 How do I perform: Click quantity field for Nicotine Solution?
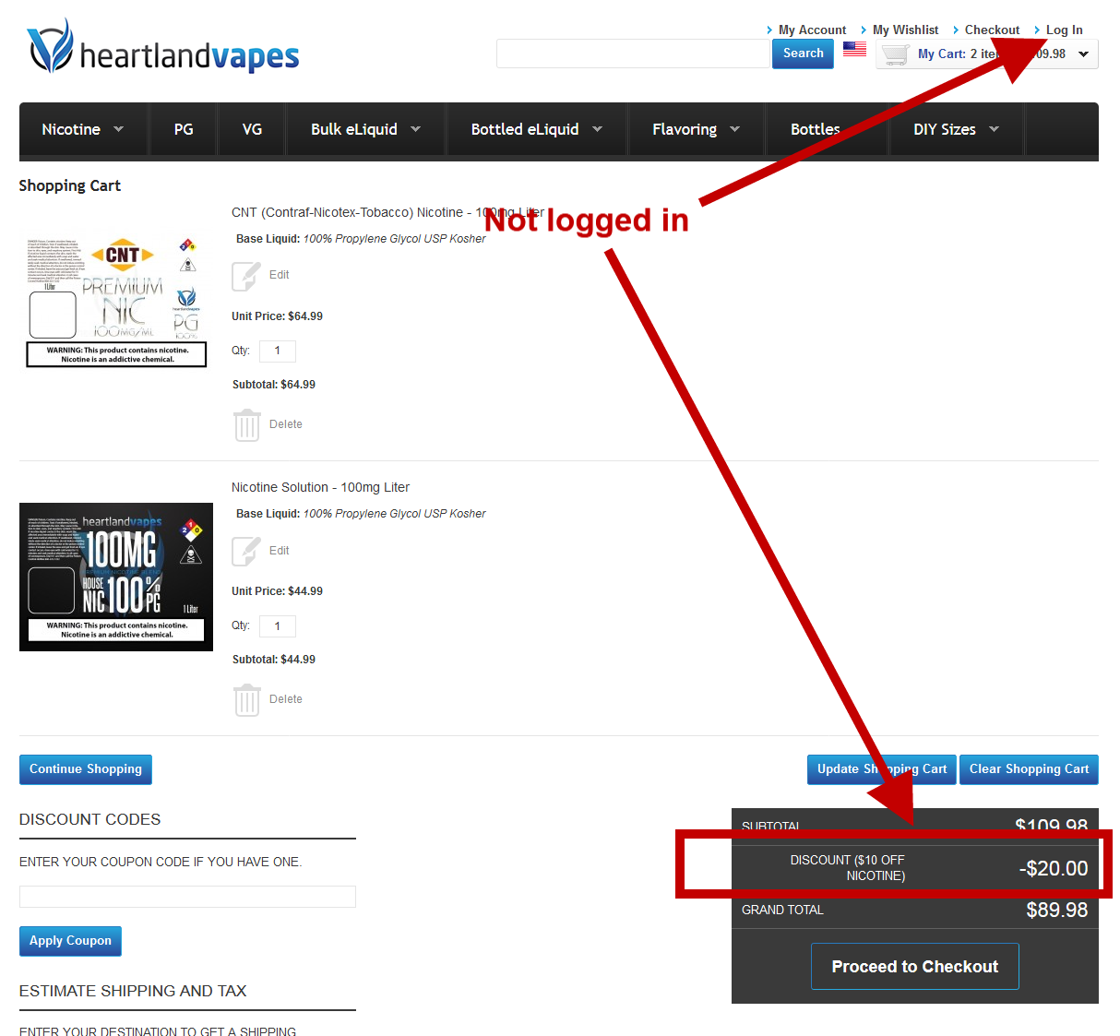[x=278, y=626]
